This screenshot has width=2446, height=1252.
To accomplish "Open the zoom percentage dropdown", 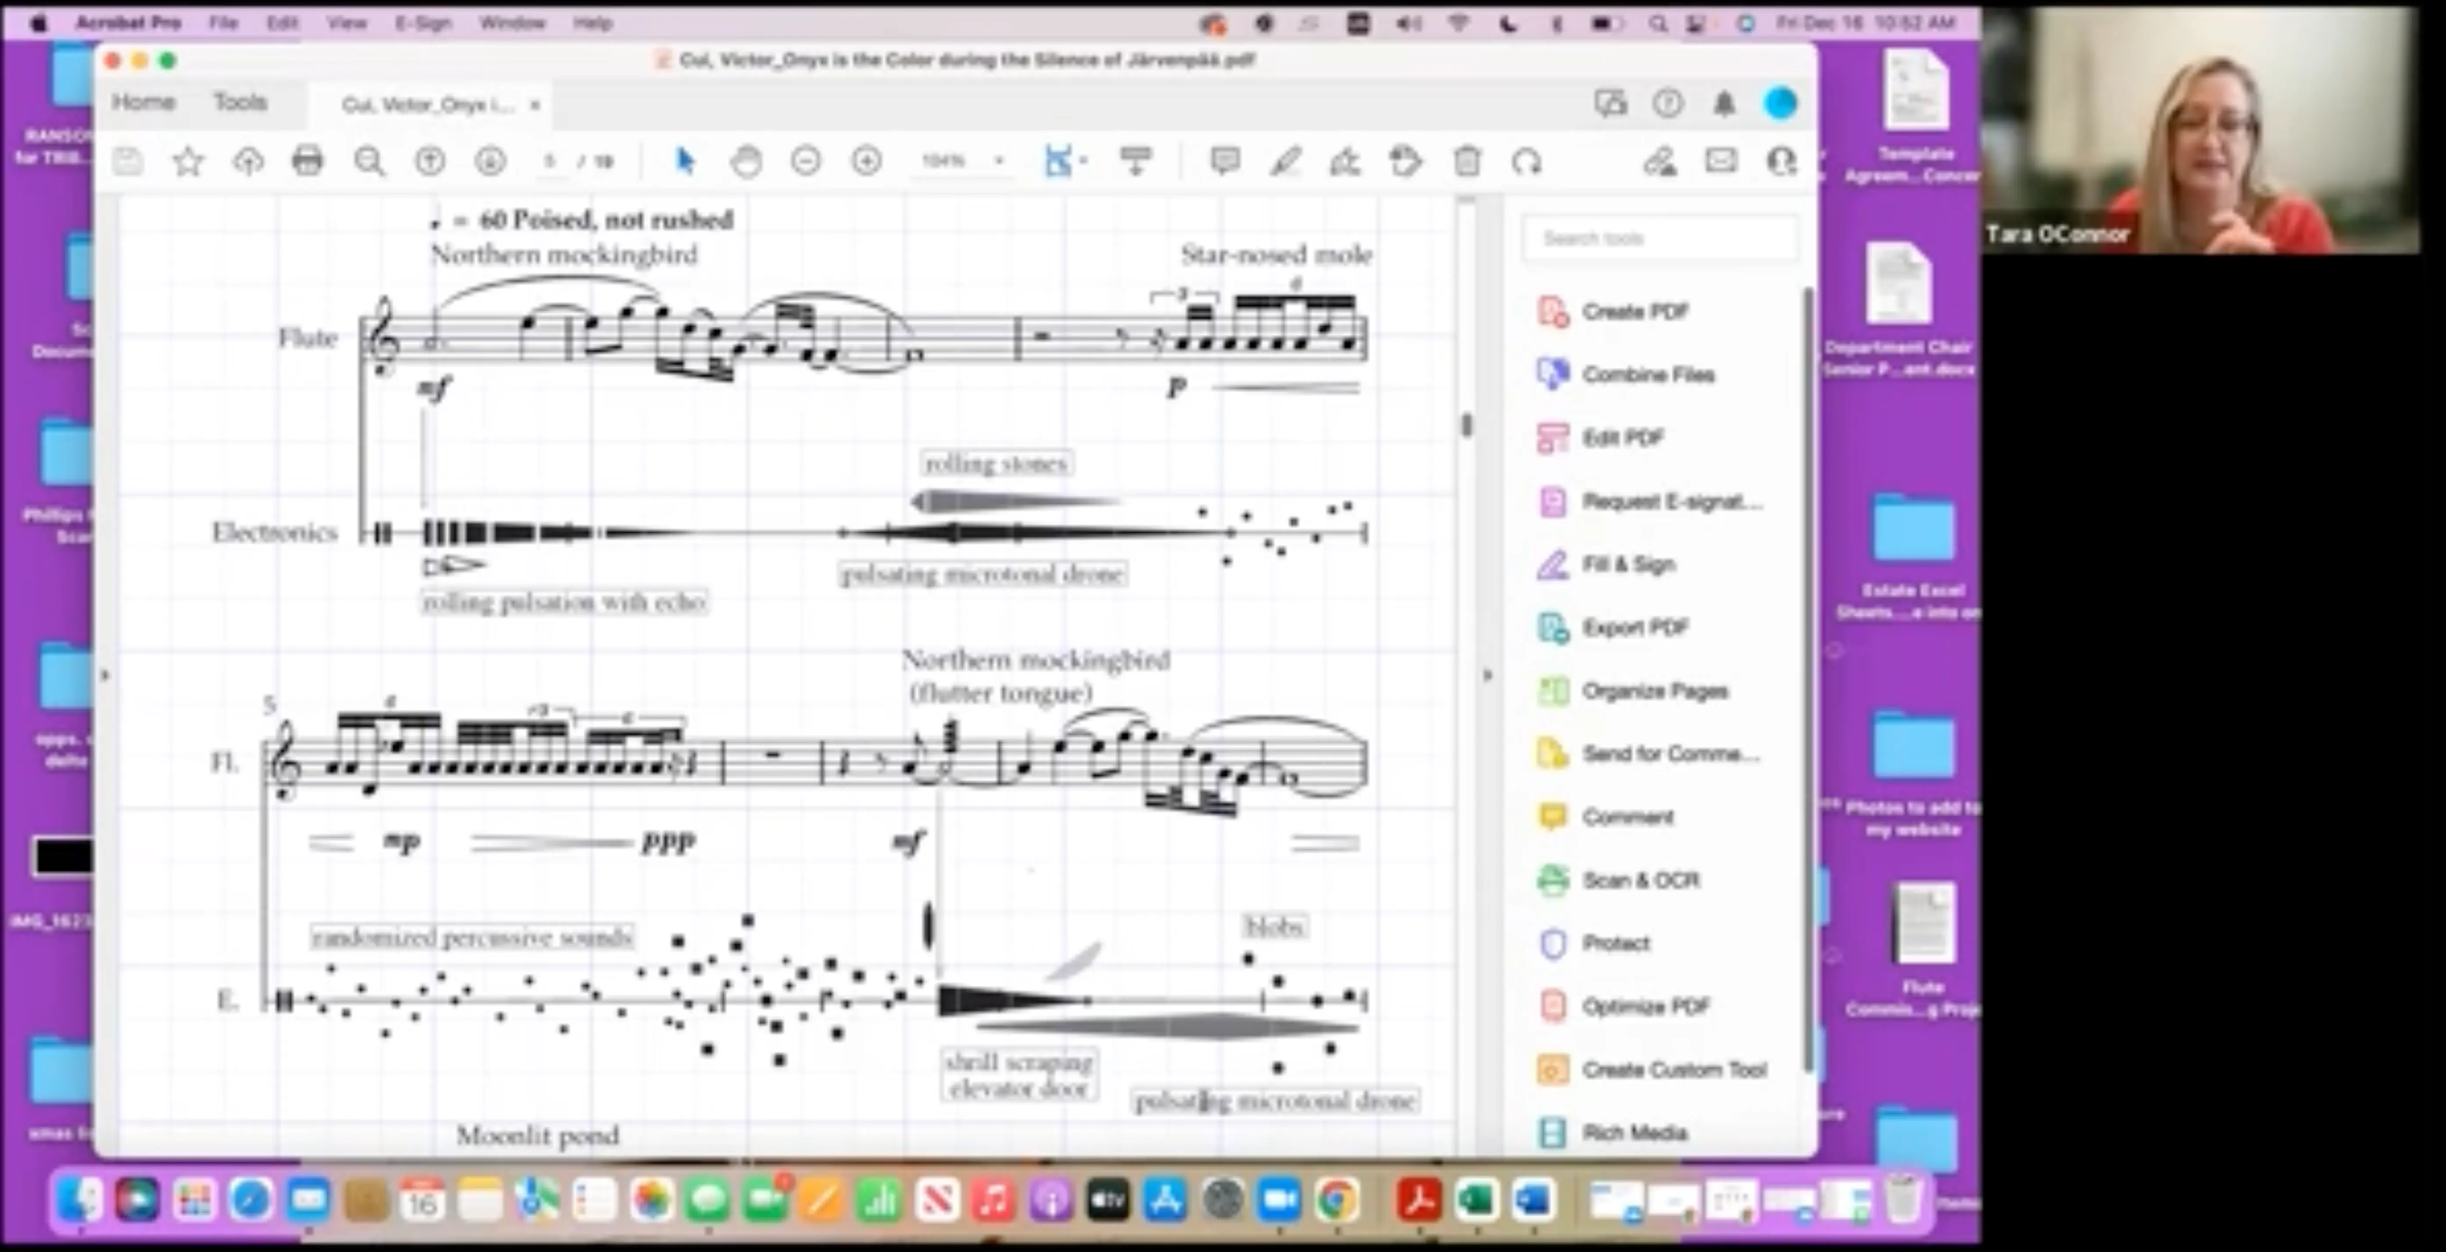I will (x=999, y=161).
